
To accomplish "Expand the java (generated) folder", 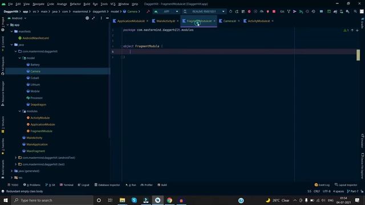I will coord(11,171).
